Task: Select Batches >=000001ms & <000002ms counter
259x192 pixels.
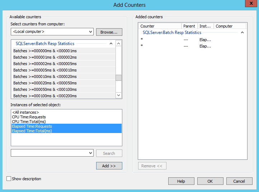Action: click(64, 57)
